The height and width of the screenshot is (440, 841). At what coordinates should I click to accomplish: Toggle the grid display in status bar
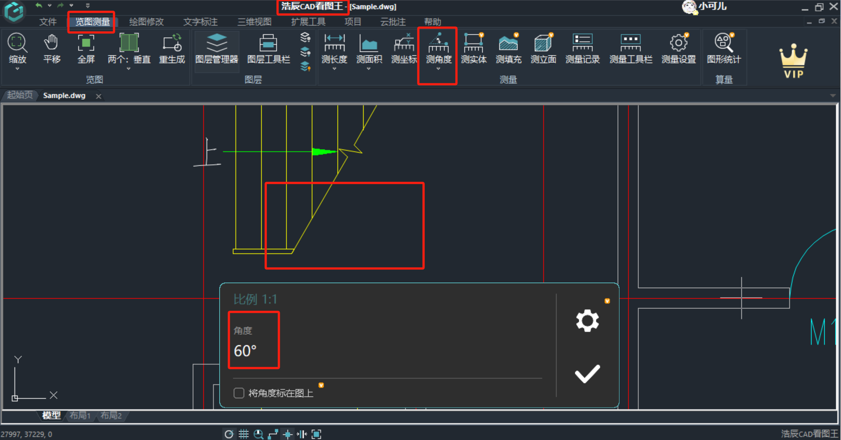tap(244, 434)
